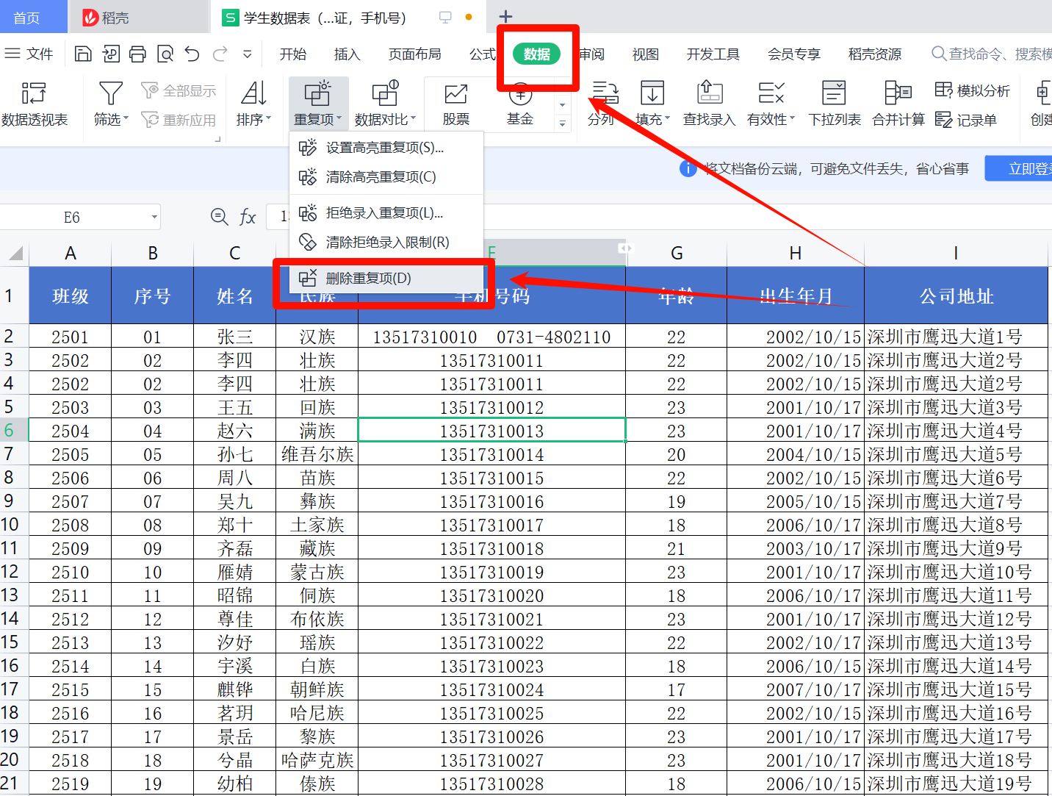1052x796 pixels.
Task: Click the 合并计算 consolidate icon
Action: [897, 103]
